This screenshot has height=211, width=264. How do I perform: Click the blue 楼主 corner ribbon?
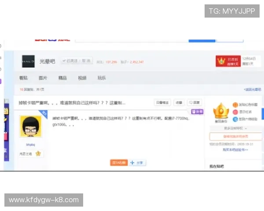click(x=44, y=113)
